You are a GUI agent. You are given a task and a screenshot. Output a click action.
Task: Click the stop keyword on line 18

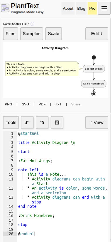pyautogui.click(x=23, y=225)
